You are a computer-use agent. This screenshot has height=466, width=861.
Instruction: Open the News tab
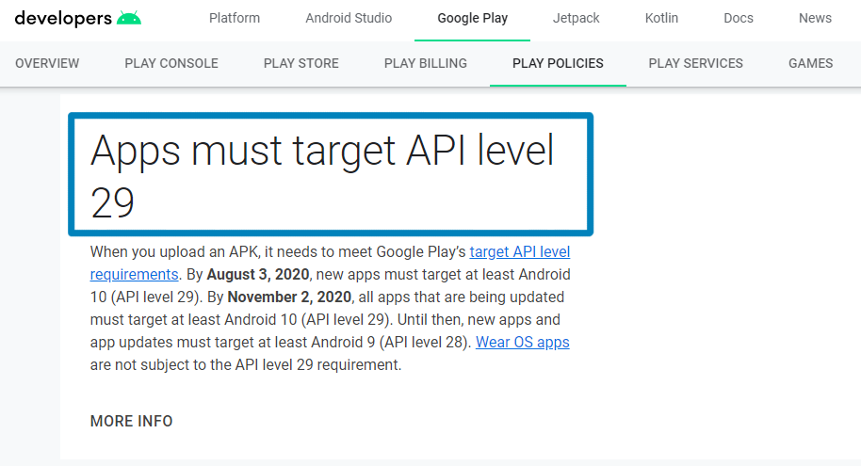click(x=815, y=18)
